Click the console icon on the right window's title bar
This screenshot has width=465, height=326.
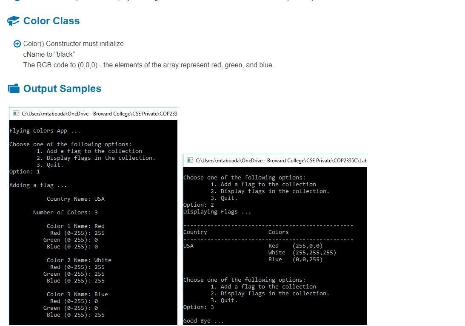pyautogui.click(x=189, y=160)
